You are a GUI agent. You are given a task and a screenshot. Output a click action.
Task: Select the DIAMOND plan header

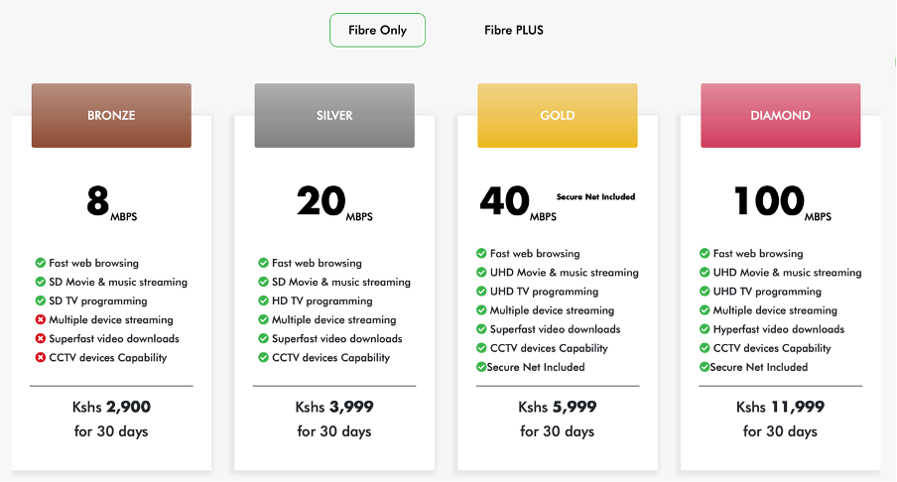point(781,115)
